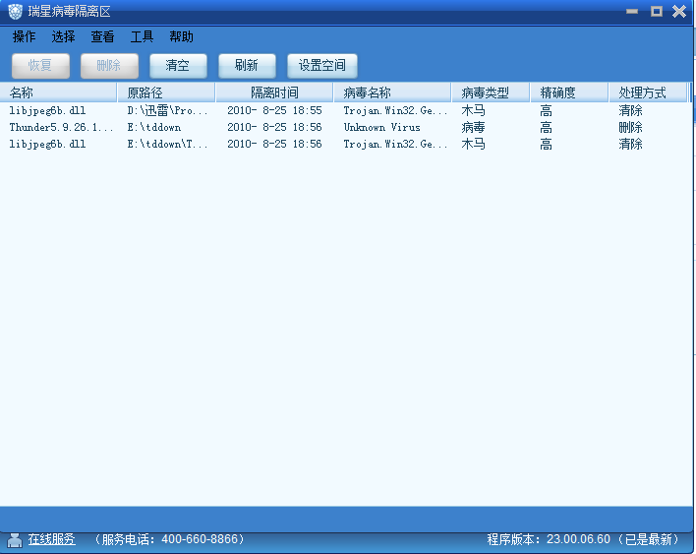
Task: Open the 查看 menu
Action: click(102, 36)
